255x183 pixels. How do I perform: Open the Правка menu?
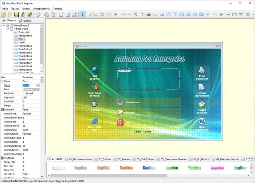[x=15, y=9]
